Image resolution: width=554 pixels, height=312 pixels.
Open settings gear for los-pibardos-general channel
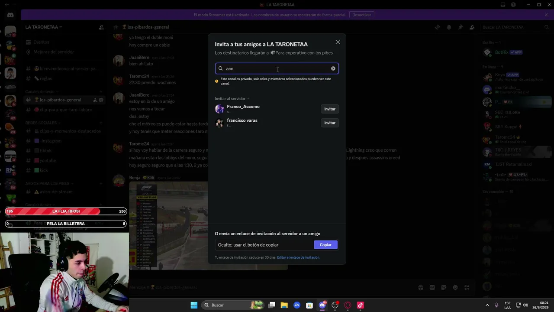pyautogui.click(x=101, y=100)
